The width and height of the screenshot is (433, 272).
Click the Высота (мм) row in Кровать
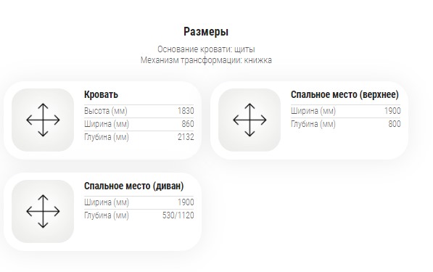[139, 111]
